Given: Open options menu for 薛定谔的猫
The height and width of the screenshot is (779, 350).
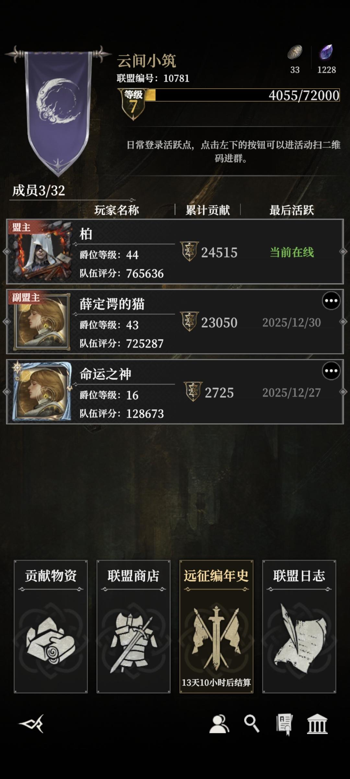Looking at the screenshot, I should pos(331,301).
